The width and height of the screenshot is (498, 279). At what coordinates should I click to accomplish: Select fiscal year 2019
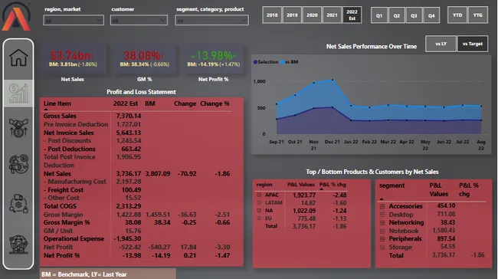tap(292, 15)
